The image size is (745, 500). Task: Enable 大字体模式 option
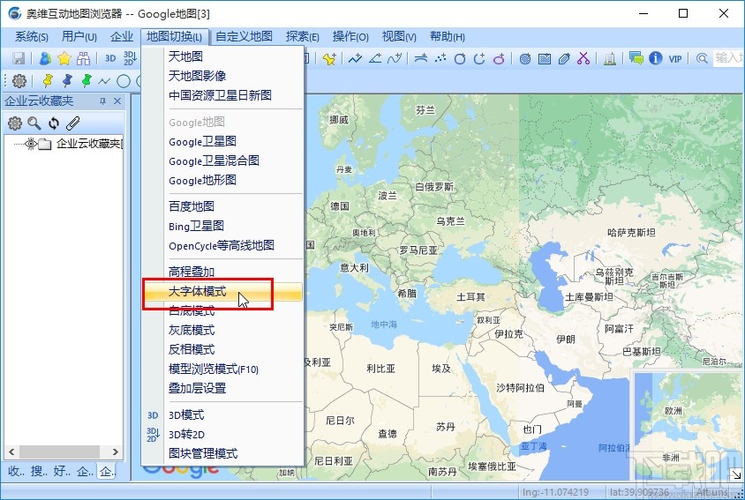coord(222,292)
